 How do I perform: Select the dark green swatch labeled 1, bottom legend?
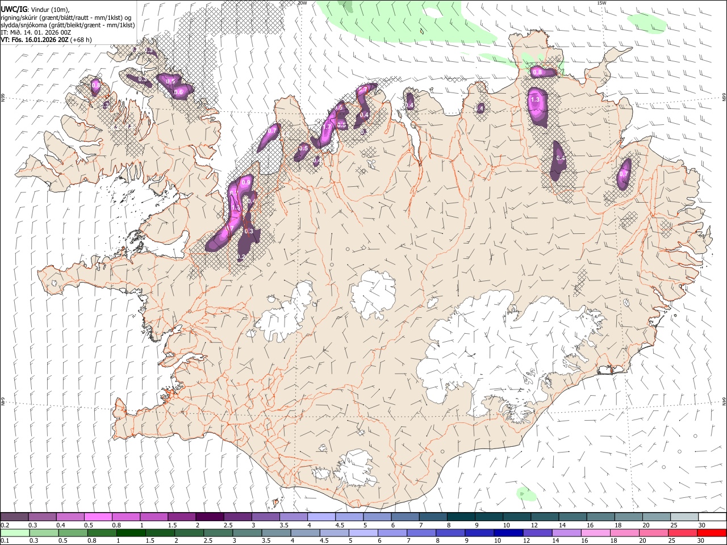pos(131,533)
